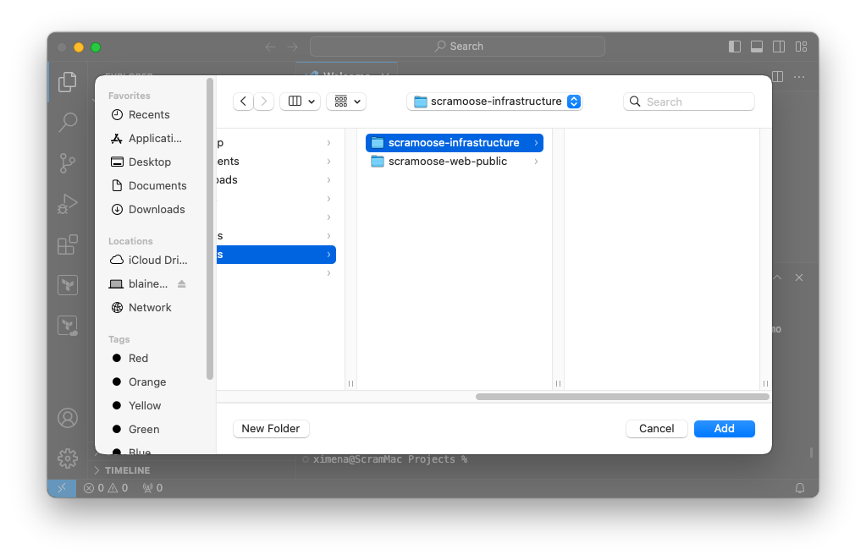This screenshot has width=866, height=560.
Task: Toggle primary side bar layout icon
Action: coord(735,47)
